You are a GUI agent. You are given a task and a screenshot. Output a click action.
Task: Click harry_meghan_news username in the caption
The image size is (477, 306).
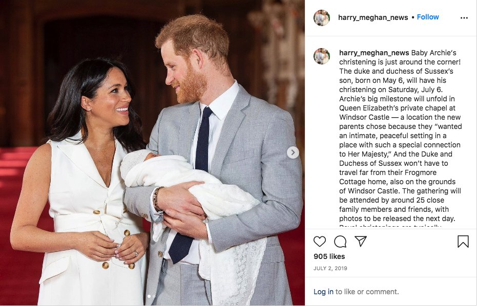(374, 53)
